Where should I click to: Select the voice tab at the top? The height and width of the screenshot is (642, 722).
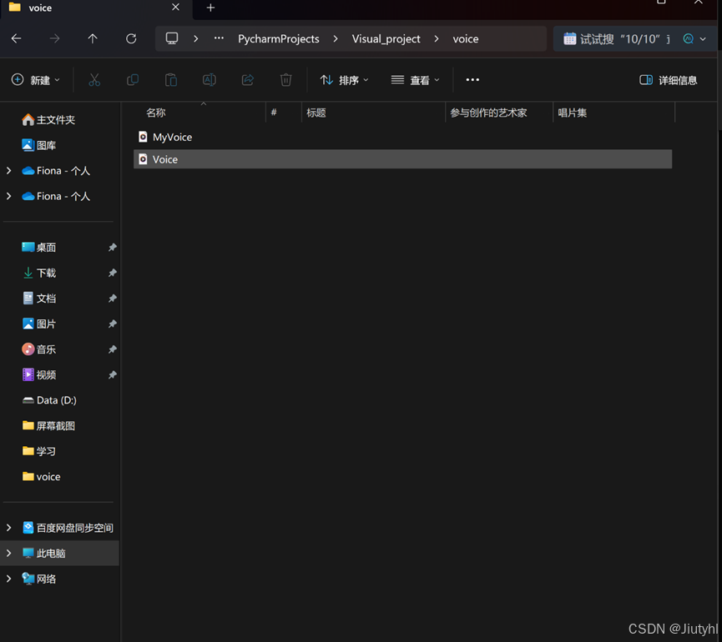click(x=42, y=9)
